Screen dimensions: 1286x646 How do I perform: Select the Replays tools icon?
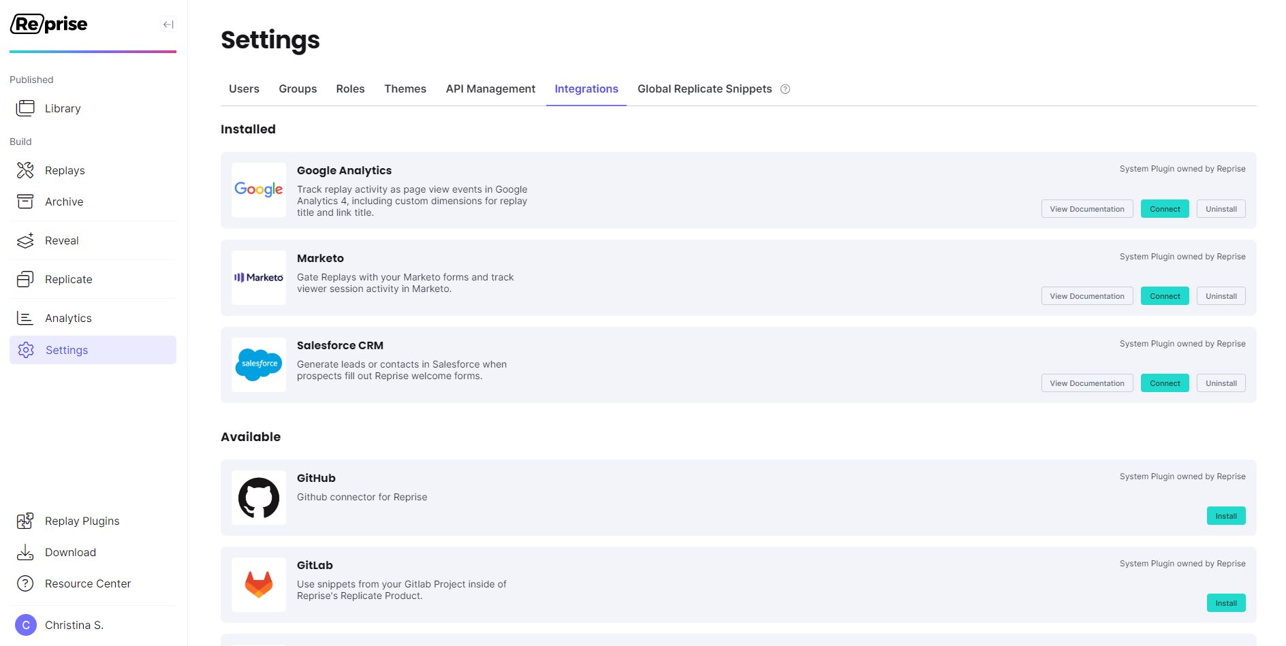tap(25, 170)
